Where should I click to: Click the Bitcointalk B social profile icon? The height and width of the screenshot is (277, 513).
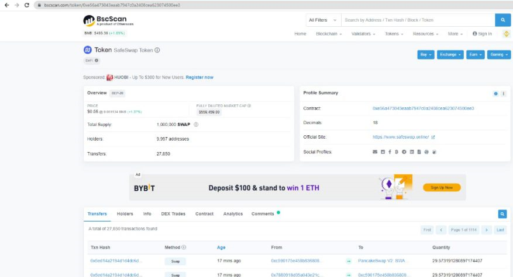(397, 152)
